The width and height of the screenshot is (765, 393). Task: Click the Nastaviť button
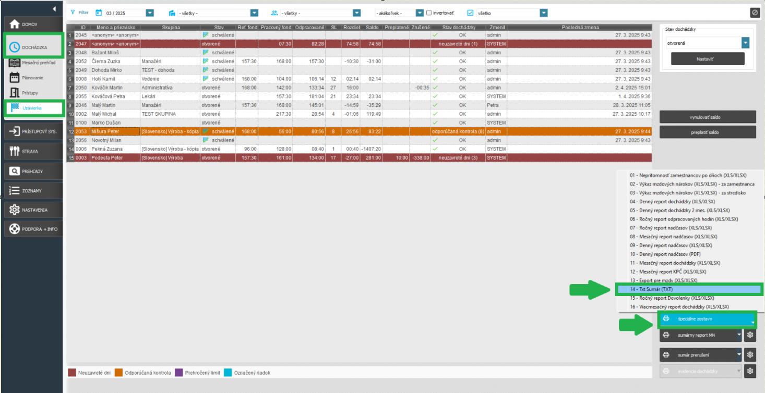(x=708, y=59)
